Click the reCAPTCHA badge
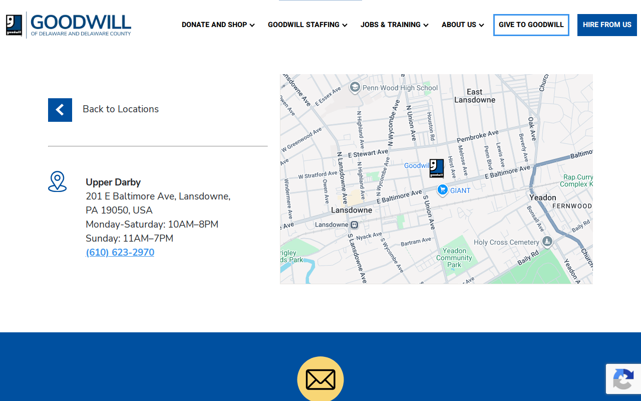This screenshot has height=401, width=641. click(x=623, y=379)
